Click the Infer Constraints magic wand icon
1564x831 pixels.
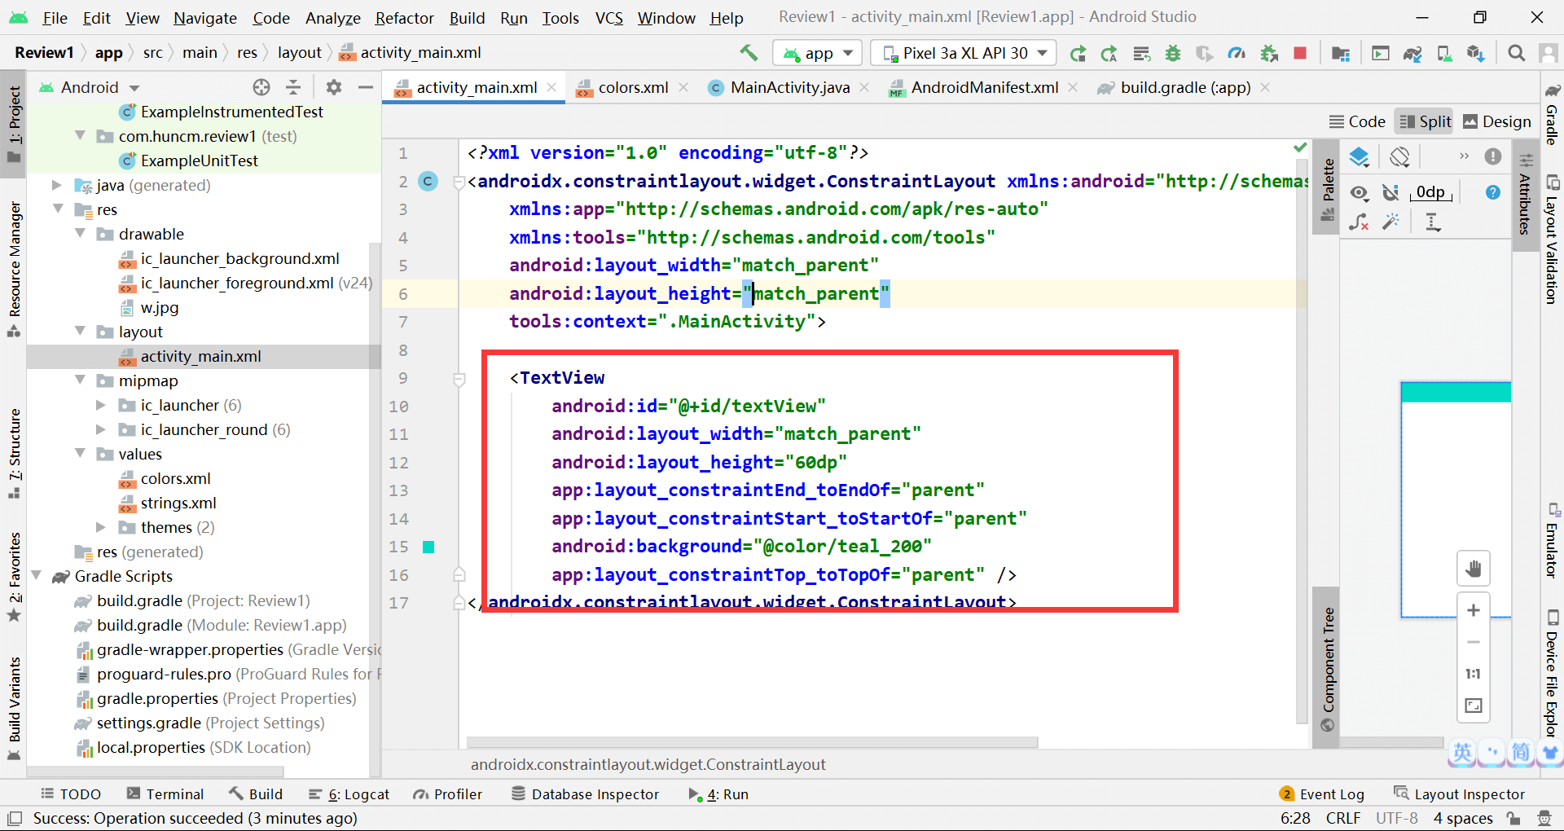coord(1391,221)
